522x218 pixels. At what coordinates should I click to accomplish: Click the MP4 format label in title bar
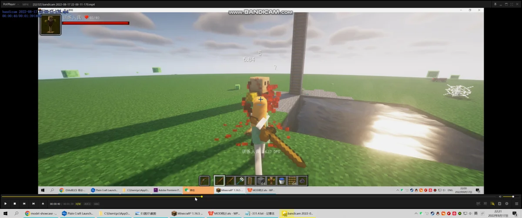pyautogui.click(x=25, y=4)
